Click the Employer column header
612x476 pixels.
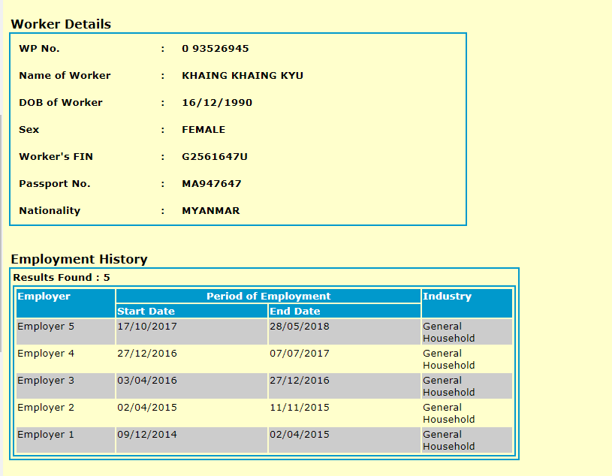(x=44, y=297)
